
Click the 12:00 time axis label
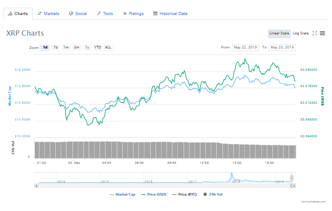(x=204, y=163)
